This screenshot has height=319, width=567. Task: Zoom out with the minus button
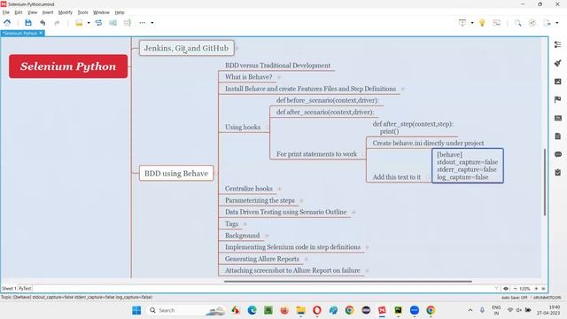(x=515, y=289)
